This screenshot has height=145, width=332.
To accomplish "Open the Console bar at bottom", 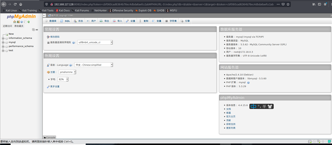I will point(50,137).
